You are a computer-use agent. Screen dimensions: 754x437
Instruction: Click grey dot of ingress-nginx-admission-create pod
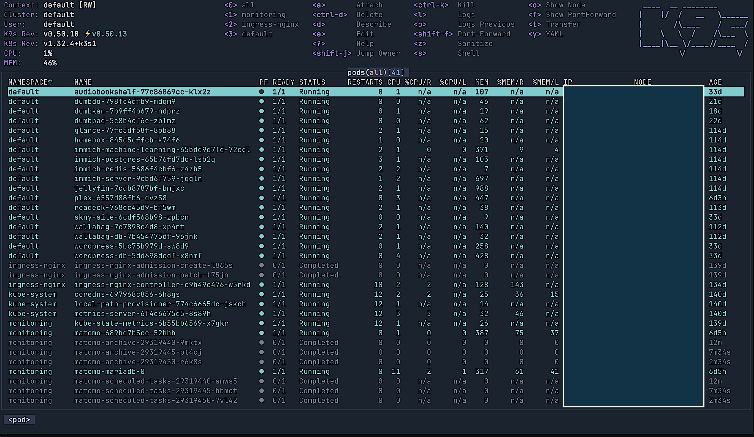click(262, 266)
